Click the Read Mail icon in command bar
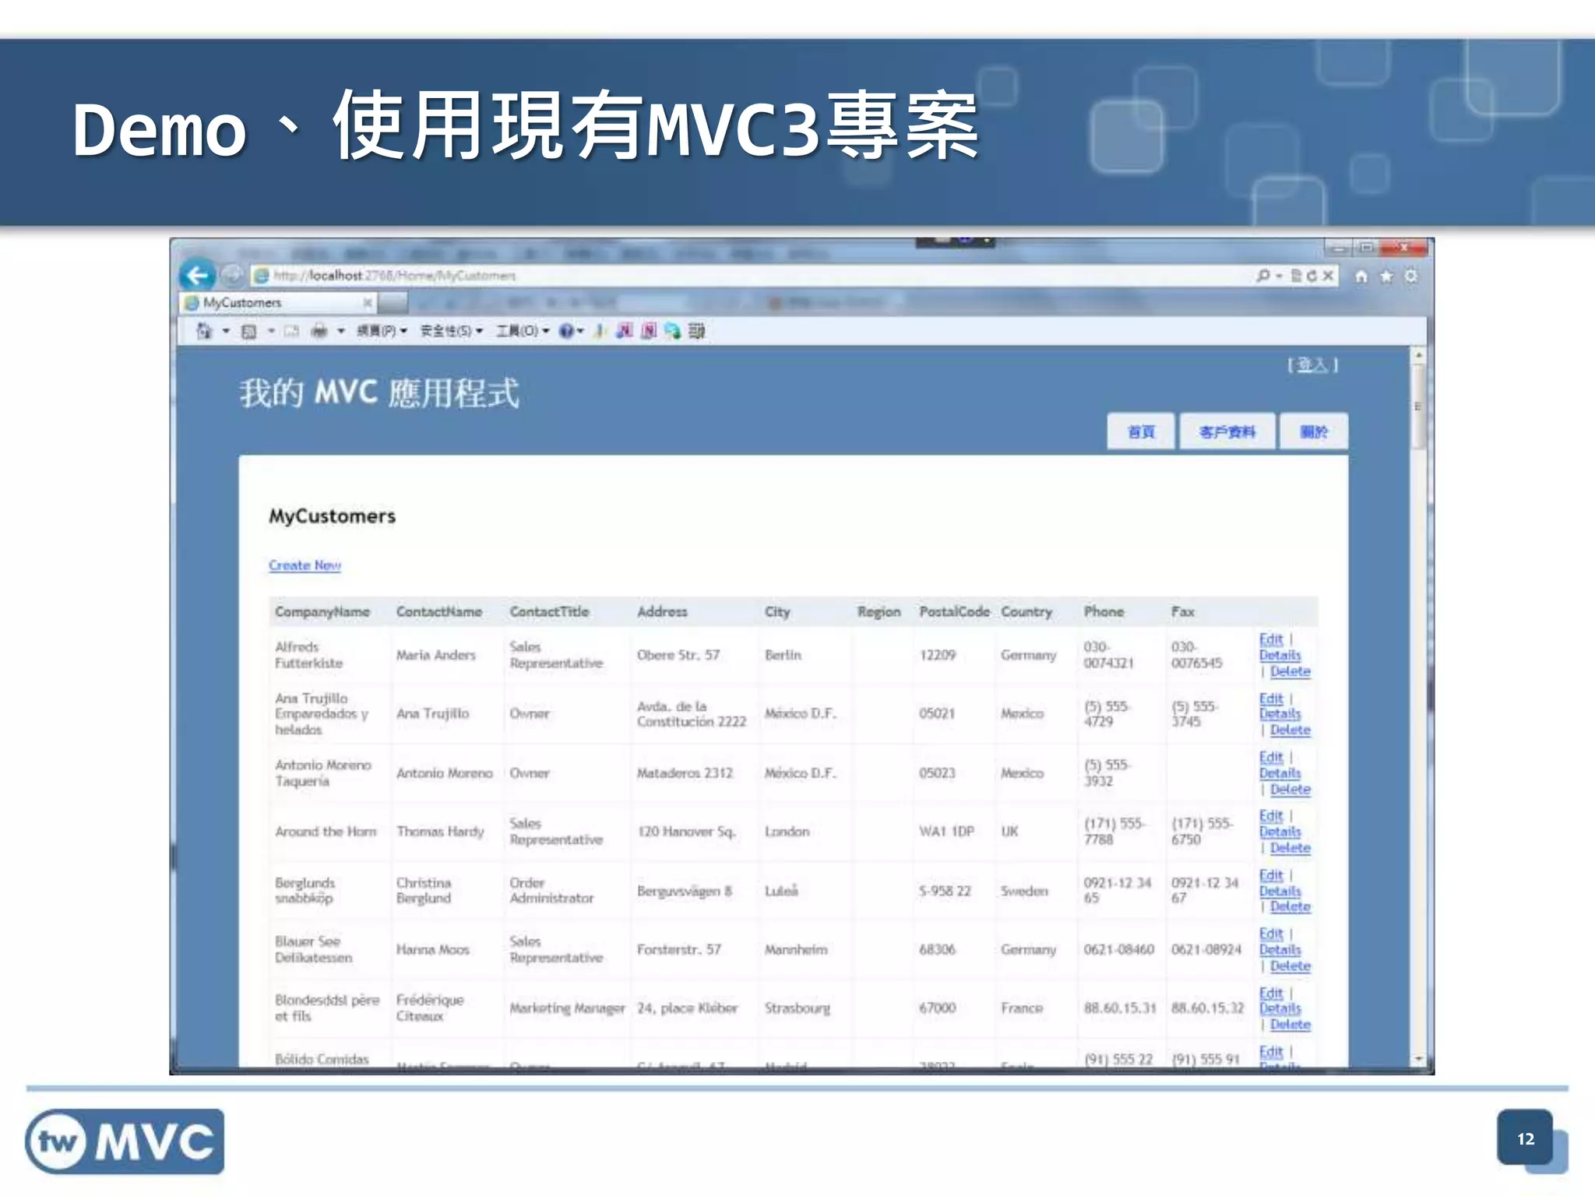This screenshot has height=1196, width=1595. (x=291, y=332)
